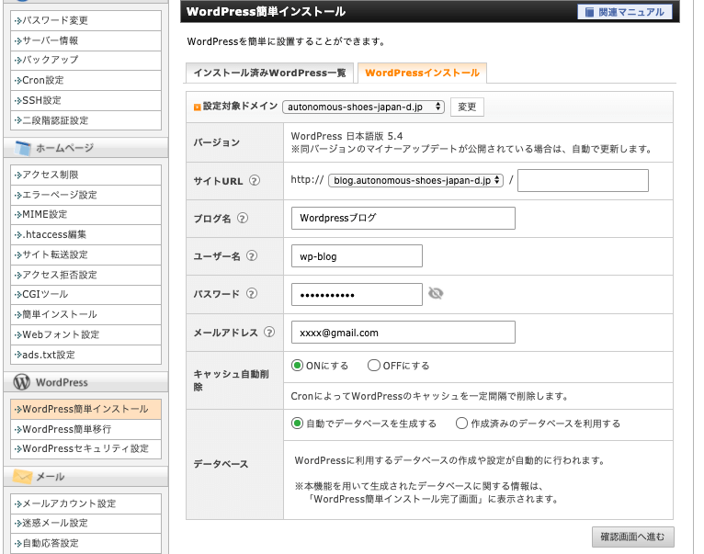Click the ブログ名 text input field
Screen dimensions: 704x554
pos(403,219)
